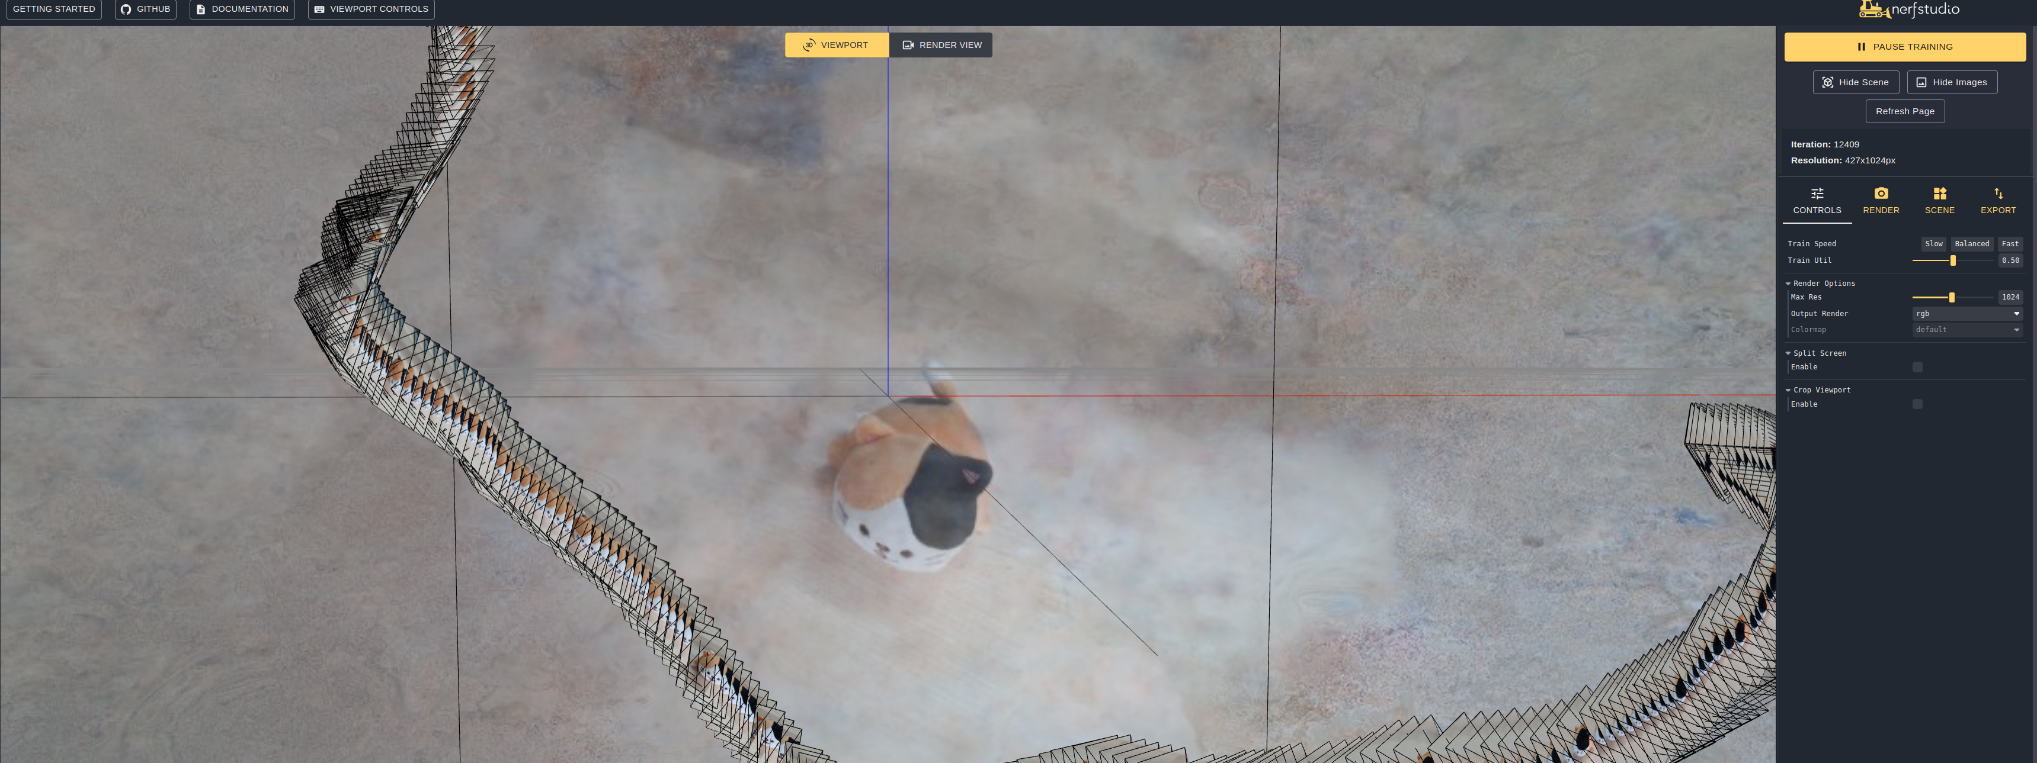Click the Render camera icon

tap(1881, 194)
